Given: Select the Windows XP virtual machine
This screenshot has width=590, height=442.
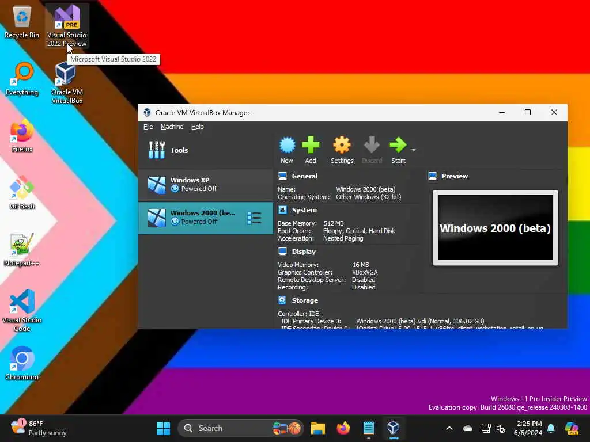Looking at the screenshot, I should coord(206,185).
